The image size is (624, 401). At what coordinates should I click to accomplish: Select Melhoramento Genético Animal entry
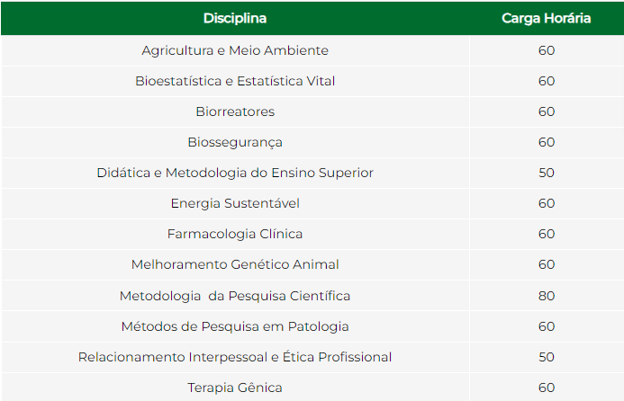[235, 264]
